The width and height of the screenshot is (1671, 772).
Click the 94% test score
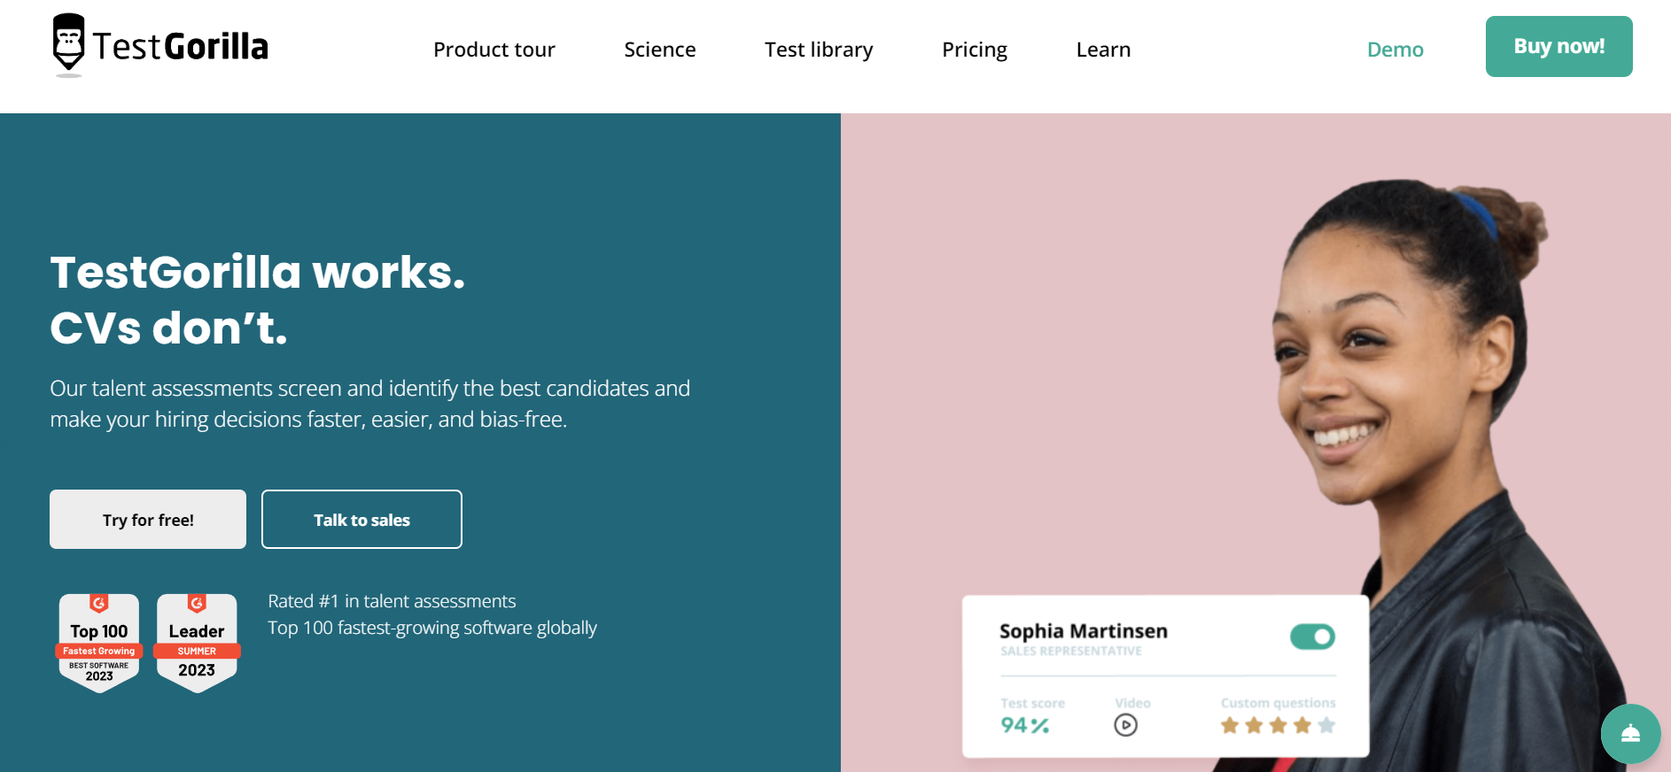[1025, 725]
